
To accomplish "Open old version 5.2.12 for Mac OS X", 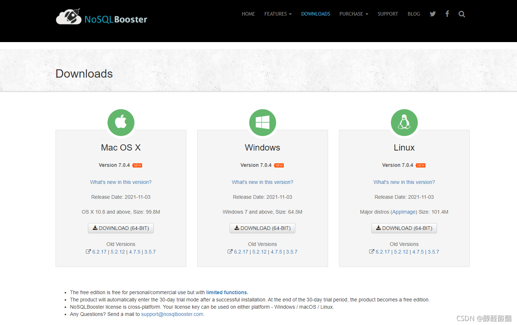I will point(118,252).
